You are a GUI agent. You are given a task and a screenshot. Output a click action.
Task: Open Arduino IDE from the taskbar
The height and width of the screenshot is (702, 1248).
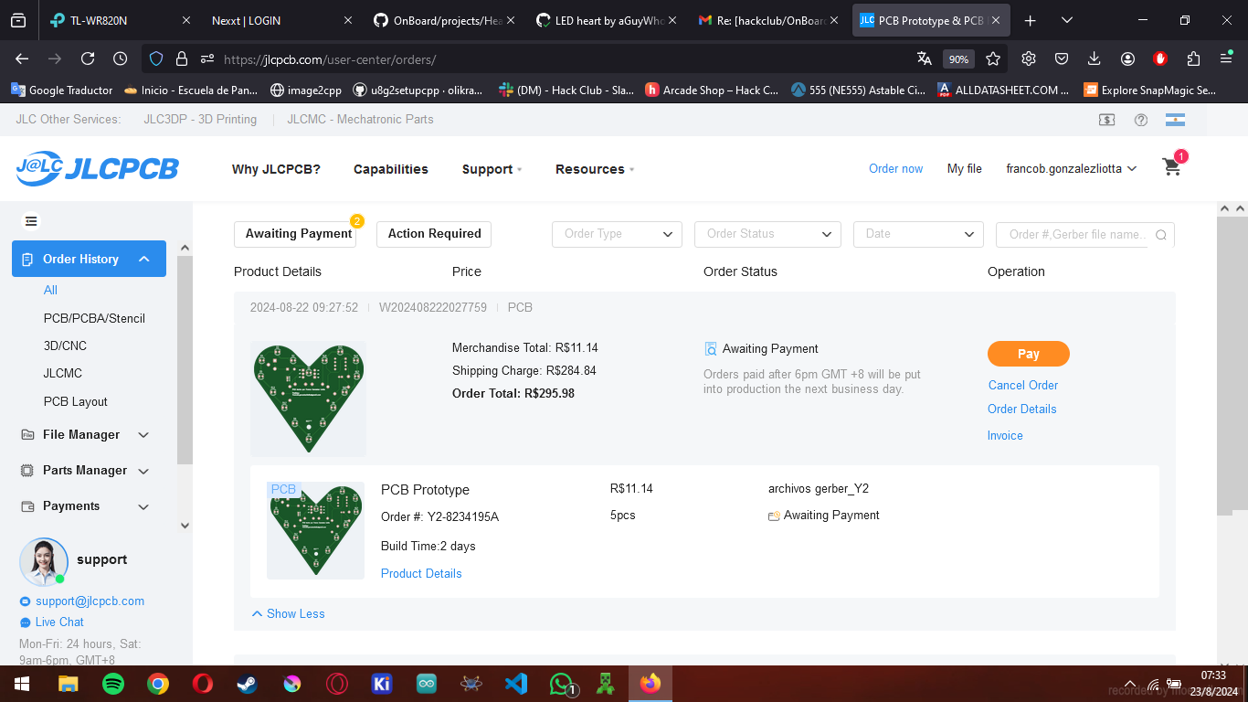pyautogui.click(x=427, y=684)
